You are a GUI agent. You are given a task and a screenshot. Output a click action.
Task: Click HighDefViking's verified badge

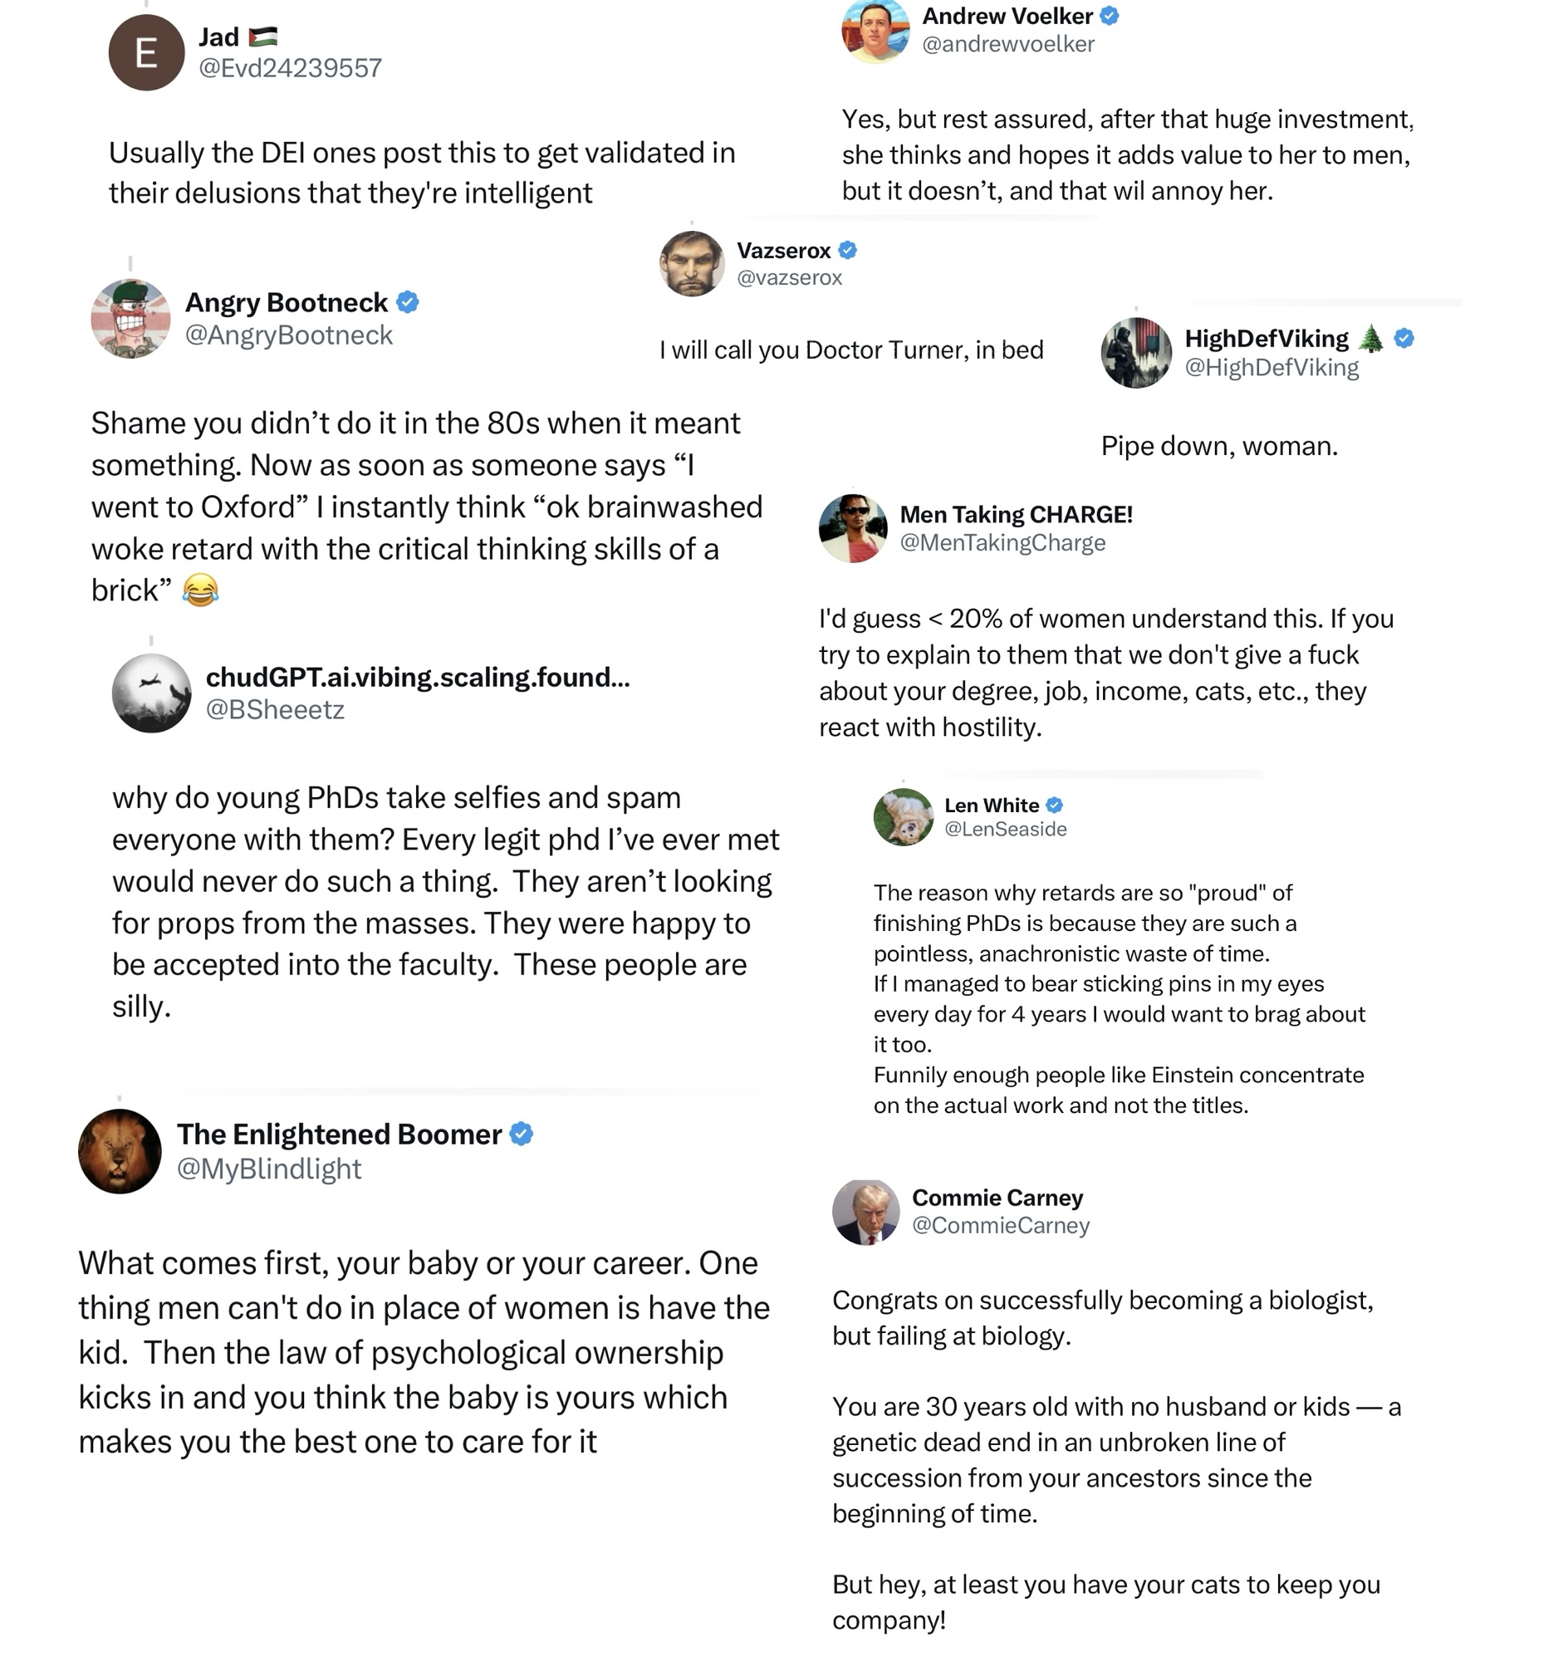point(1404,338)
